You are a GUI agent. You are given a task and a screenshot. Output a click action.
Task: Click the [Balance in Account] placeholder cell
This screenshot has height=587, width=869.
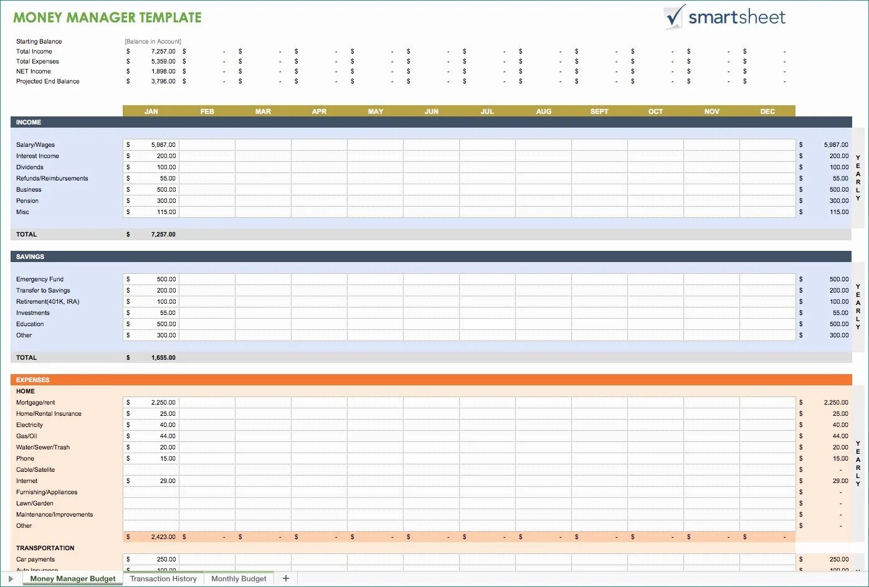tap(153, 42)
